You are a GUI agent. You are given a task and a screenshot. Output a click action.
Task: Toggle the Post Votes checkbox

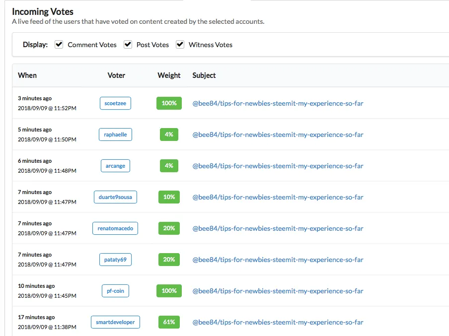click(x=128, y=44)
